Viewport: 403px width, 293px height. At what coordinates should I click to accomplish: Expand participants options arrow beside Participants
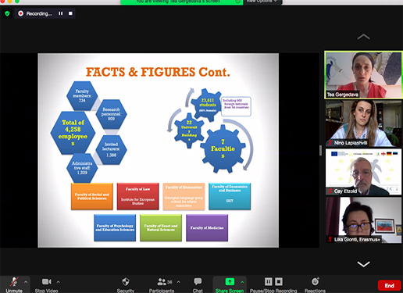pos(179,282)
